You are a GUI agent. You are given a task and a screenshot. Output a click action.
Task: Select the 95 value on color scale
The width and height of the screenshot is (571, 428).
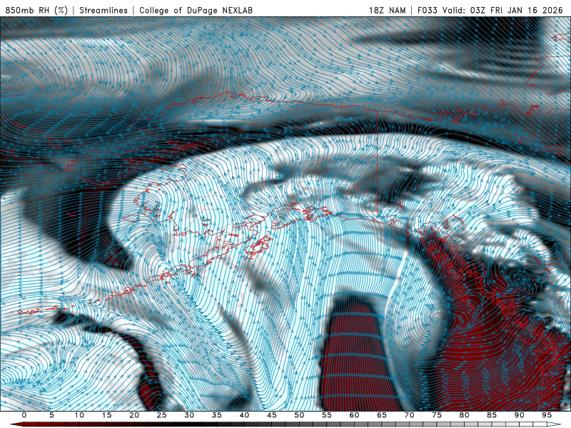click(x=547, y=415)
